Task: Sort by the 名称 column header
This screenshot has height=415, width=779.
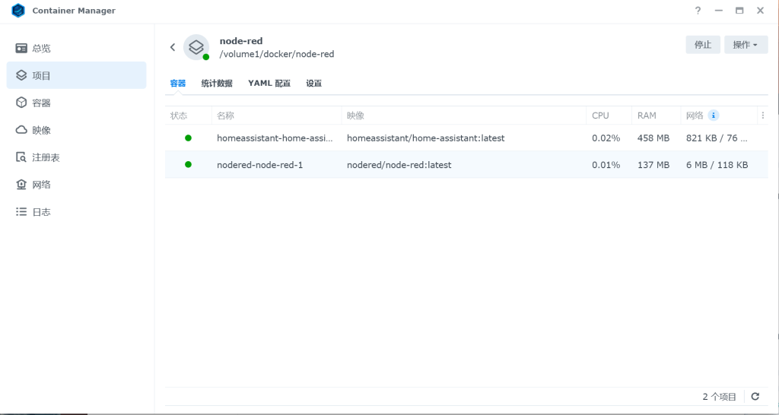Action: tap(276, 116)
